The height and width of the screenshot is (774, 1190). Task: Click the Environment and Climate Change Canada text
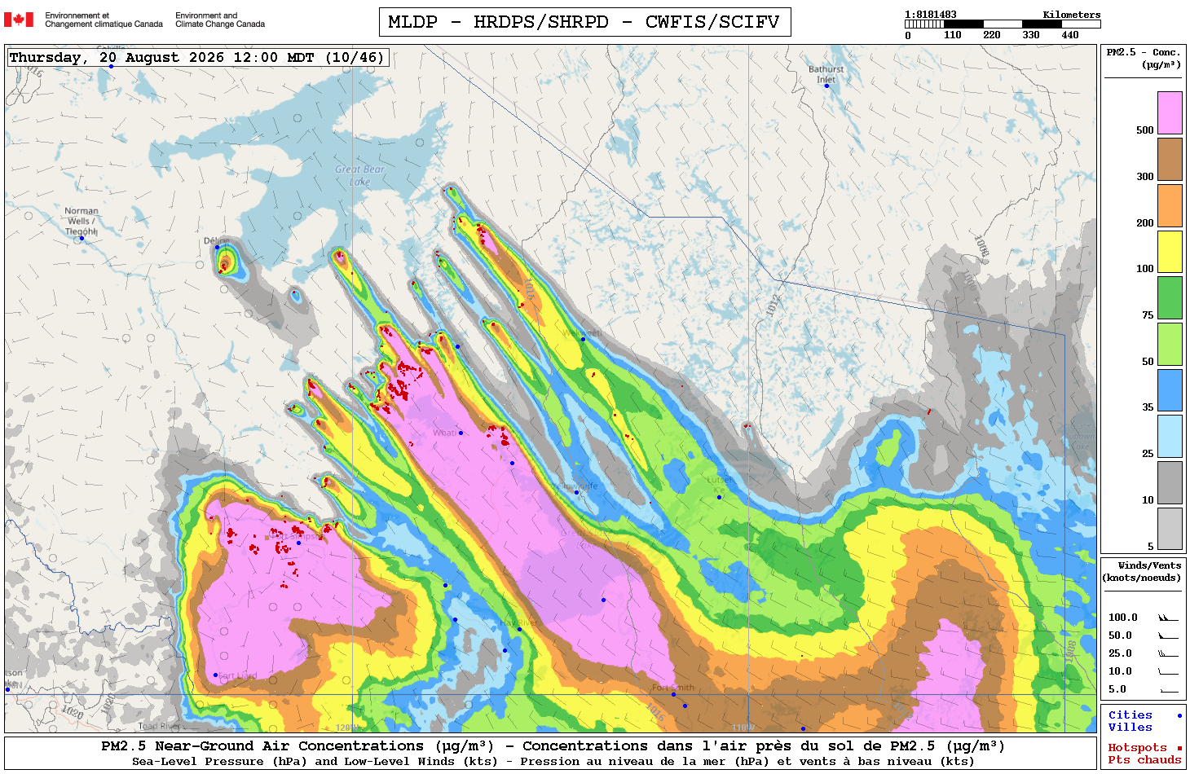coord(220,20)
